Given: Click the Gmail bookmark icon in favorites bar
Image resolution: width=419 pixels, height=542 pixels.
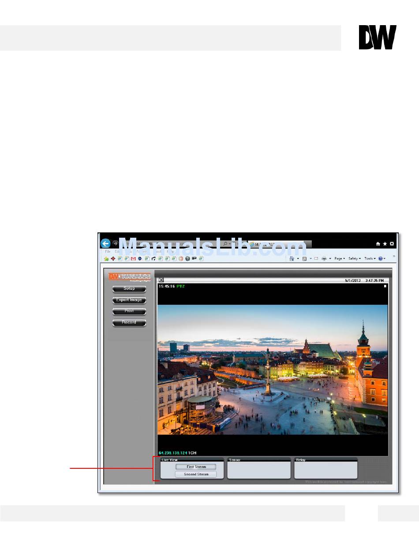Looking at the screenshot, I should pyautogui.click(x=133, y=259).
